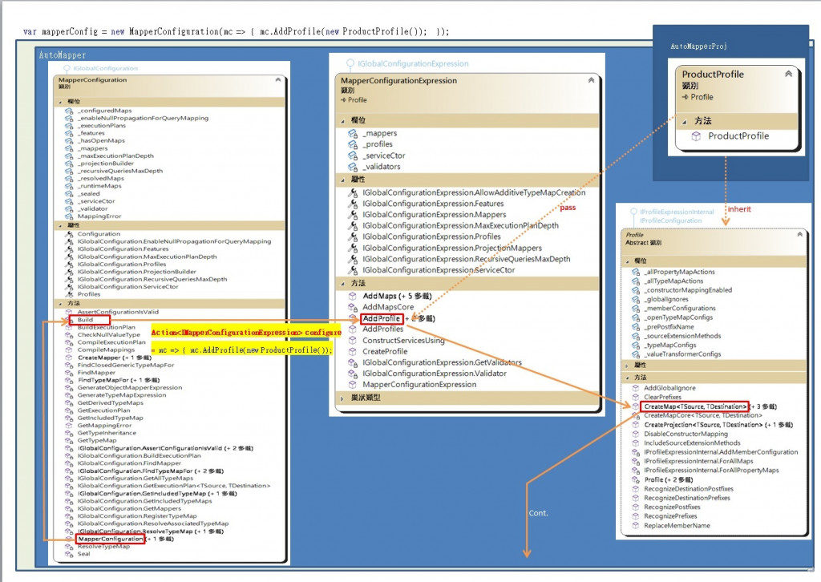Select the MappingError field row
The width and height of the screenshot is (821, 582).
(x=99, y=216)
